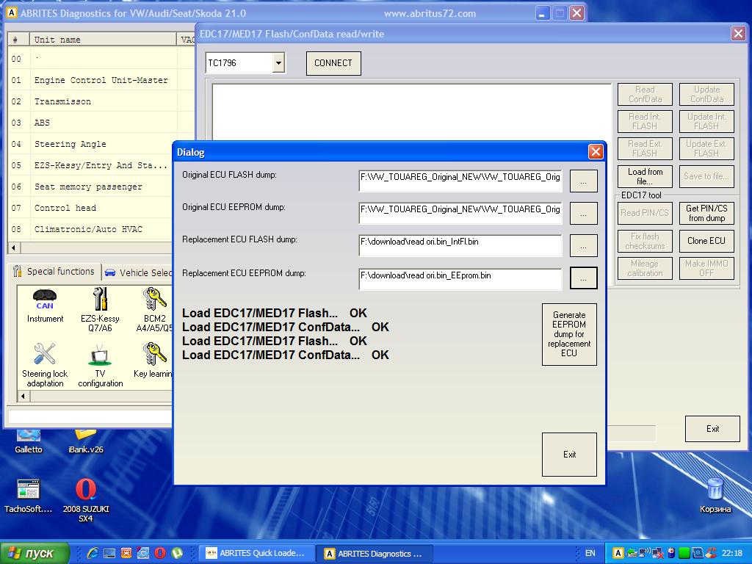This screenshot has width=752, height=564.
Task: Open the Instrument CAN icon
Action: [45, 304]
